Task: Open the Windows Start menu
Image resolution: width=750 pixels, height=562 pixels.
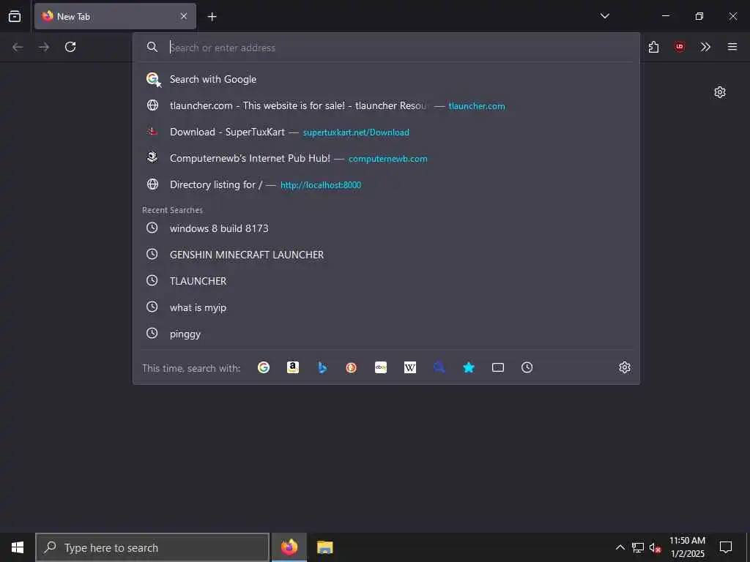Action: click(18, 547)
